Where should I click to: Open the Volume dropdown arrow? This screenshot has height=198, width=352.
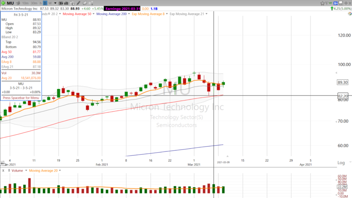point(26,170)
